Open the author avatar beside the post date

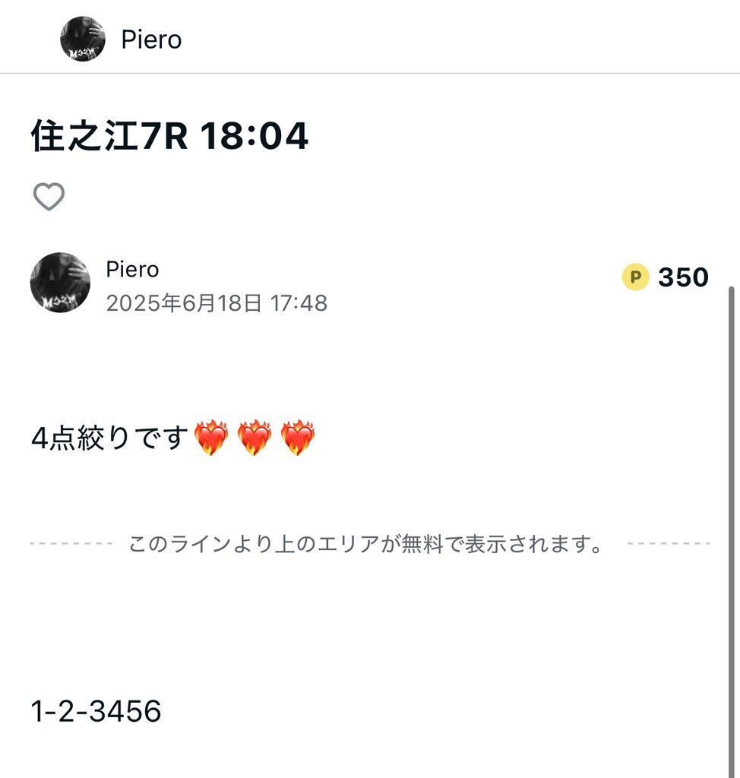[60, 283]
